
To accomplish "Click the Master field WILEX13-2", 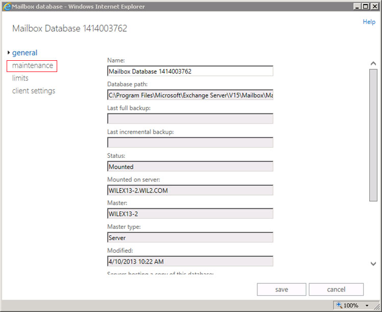I will click(x=190, y=213).
